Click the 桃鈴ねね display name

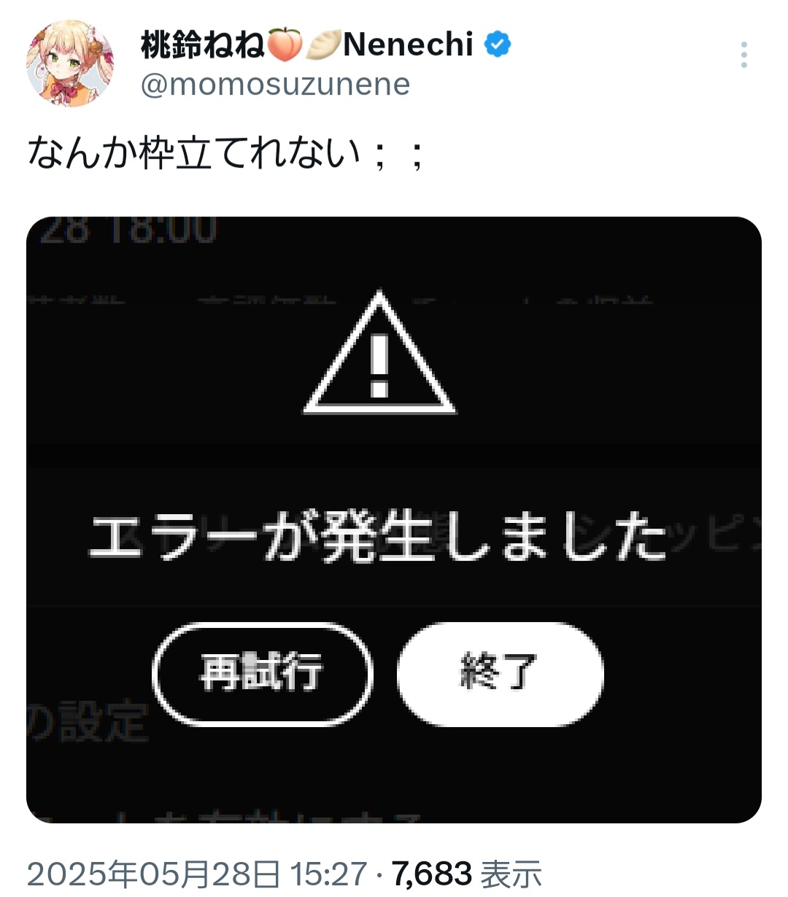203,44
